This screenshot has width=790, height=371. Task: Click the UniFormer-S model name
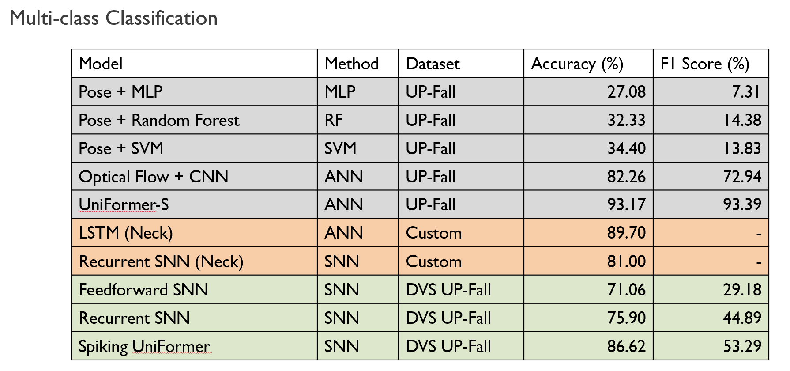pos(124,204)
